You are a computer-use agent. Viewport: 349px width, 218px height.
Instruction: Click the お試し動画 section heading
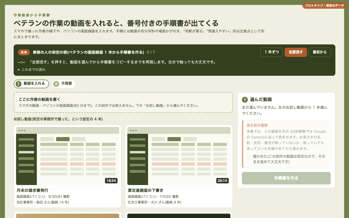(x=58, y=119)
